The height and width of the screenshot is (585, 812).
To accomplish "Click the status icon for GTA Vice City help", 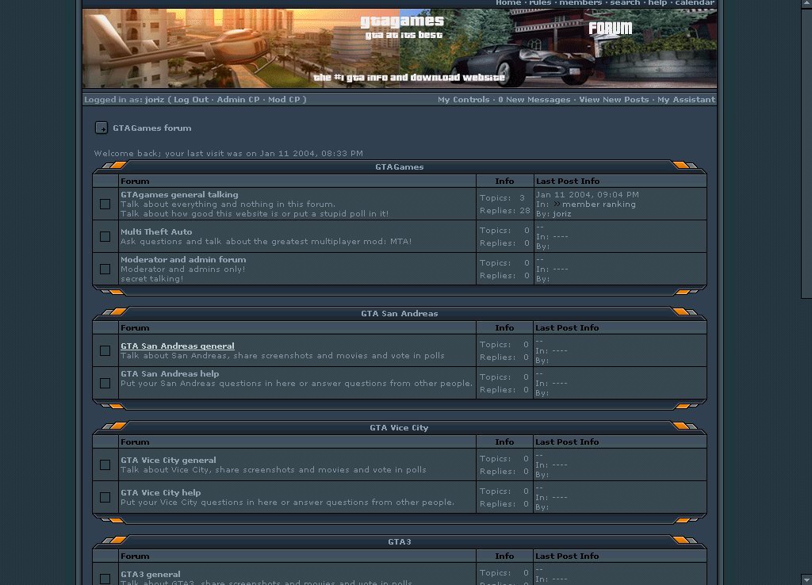I will 105,498.
